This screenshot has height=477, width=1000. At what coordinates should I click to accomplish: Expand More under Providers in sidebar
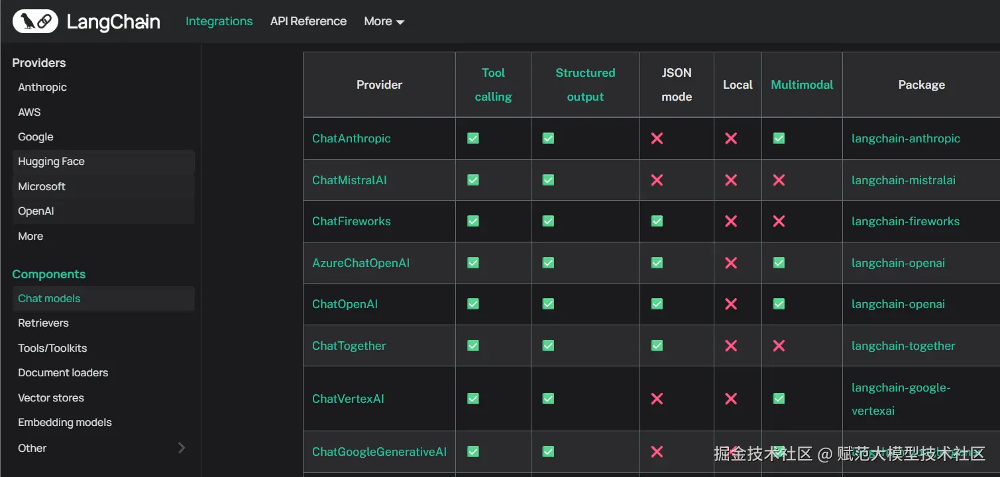[x=30, y=236]
